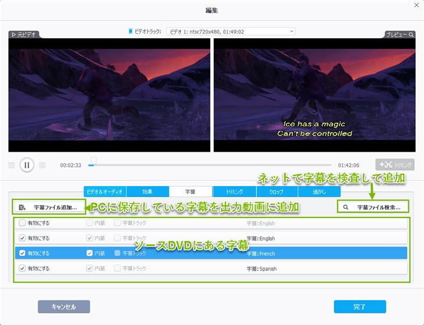Click the previous-frame icon left of pause

pos(12,165)
